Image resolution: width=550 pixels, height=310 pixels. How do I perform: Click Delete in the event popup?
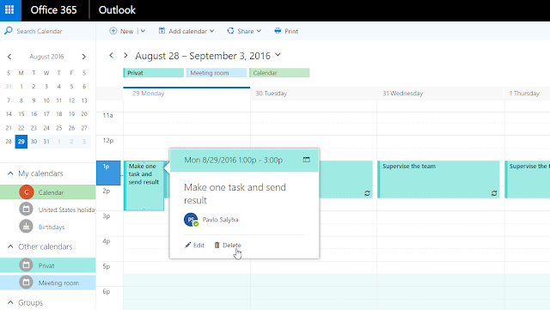coord(228,245)
